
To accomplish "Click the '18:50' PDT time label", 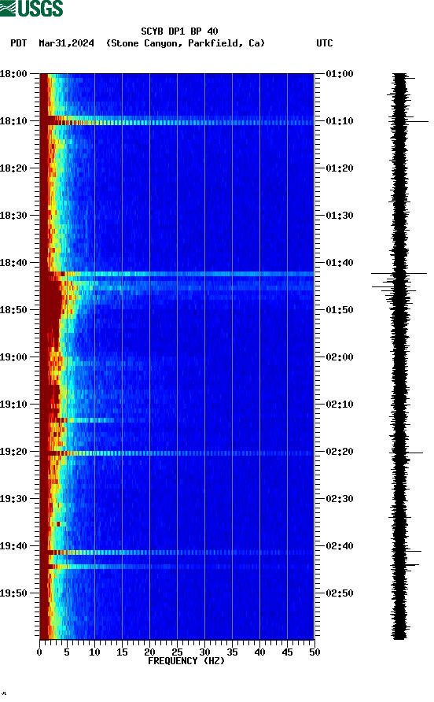I will pos(13,310).
